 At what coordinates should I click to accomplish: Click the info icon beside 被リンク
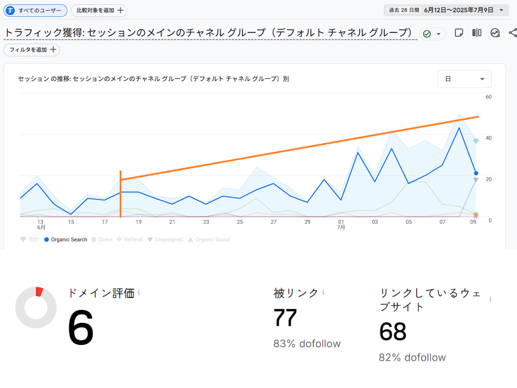[323, 292]
